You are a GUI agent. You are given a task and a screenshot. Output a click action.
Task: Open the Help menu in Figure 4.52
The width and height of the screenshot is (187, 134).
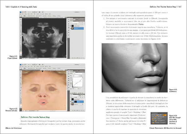click(50, 66)
